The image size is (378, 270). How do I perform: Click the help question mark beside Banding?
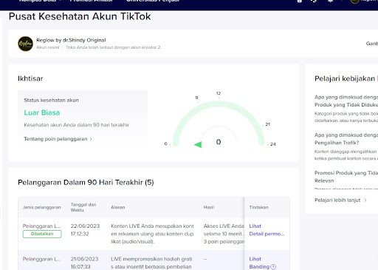tap(273, 267)
